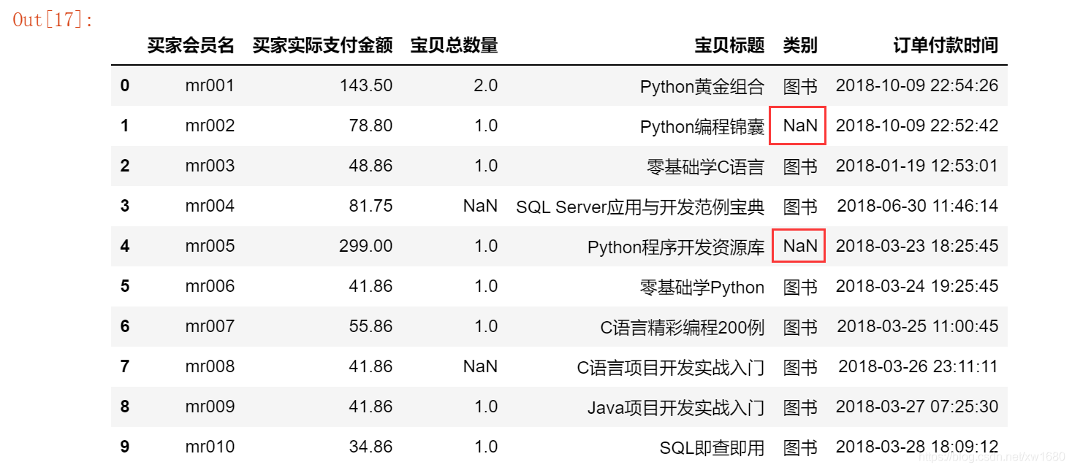This screenshot has width=1072, height=470.
Task: Click the mr001 member name cell
Action: (x=210, y=85)
